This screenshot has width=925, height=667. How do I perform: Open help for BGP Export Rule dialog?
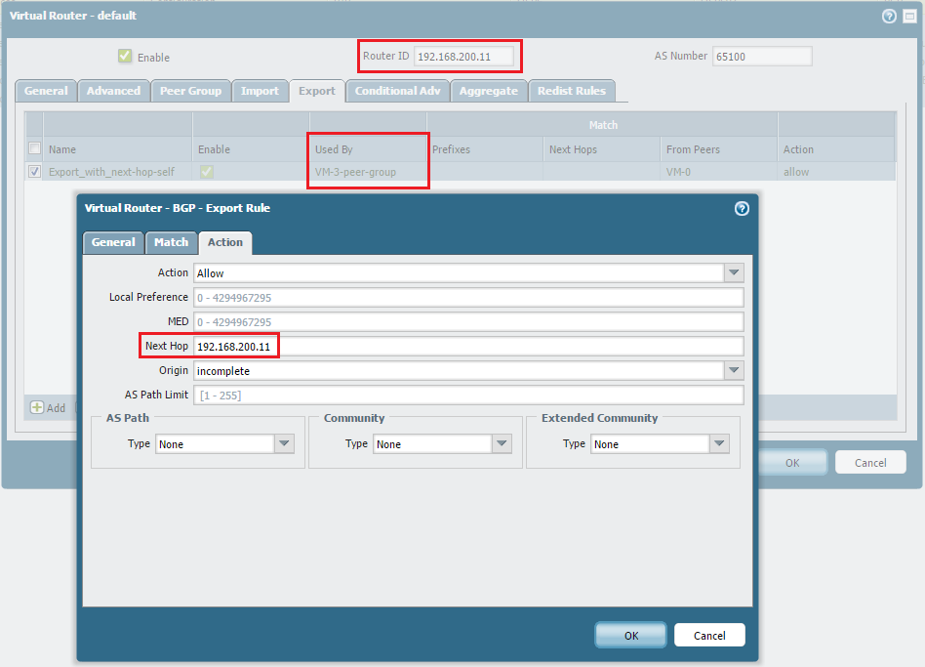pos(742,208)
